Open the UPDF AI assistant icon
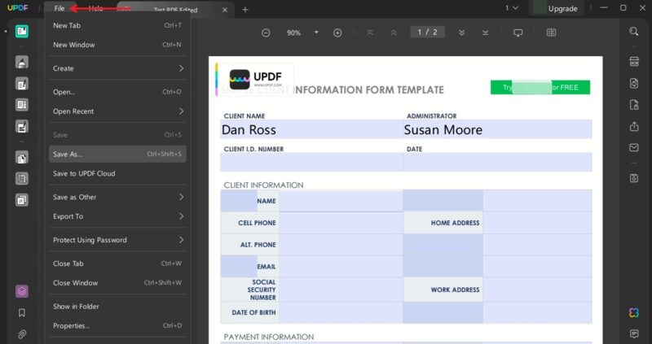The height and width of the screenshot is (344, 652). 634,312
